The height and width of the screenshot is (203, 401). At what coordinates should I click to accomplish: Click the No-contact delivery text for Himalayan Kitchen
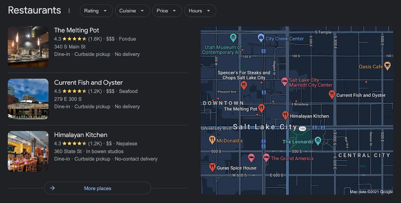pos(136,159)
